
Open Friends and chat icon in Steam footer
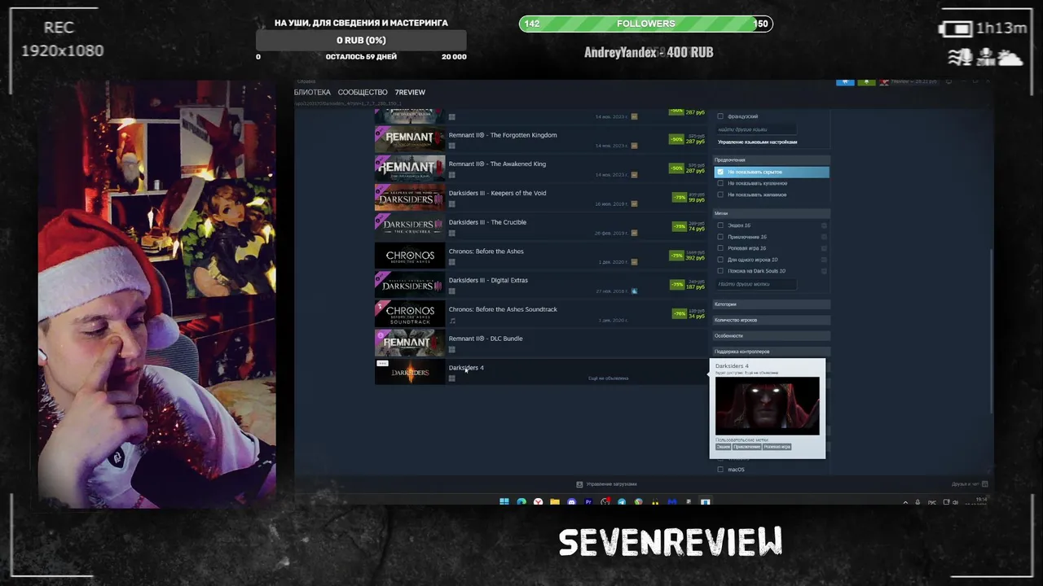pyautogui.click(x=984, y=484)
